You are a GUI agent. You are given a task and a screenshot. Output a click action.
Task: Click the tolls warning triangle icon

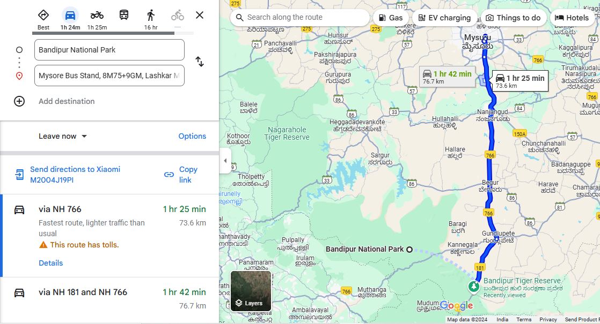click(43, 245)
